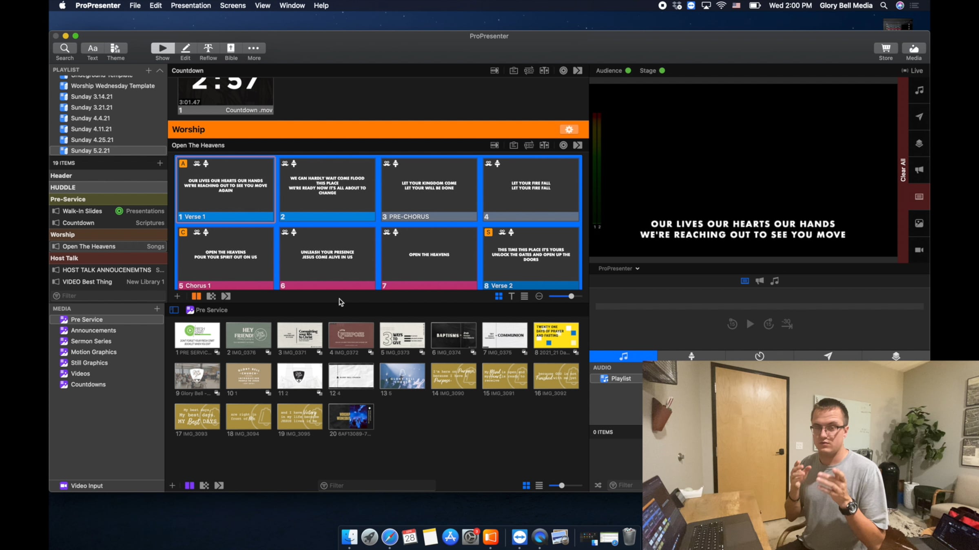Adjust the slide thumbnail size slider
The image size is (979, 550).
[571, 296]
